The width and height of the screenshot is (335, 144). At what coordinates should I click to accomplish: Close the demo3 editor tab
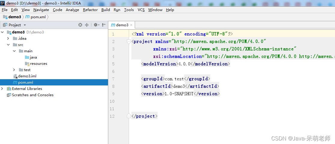pos(131,25)
